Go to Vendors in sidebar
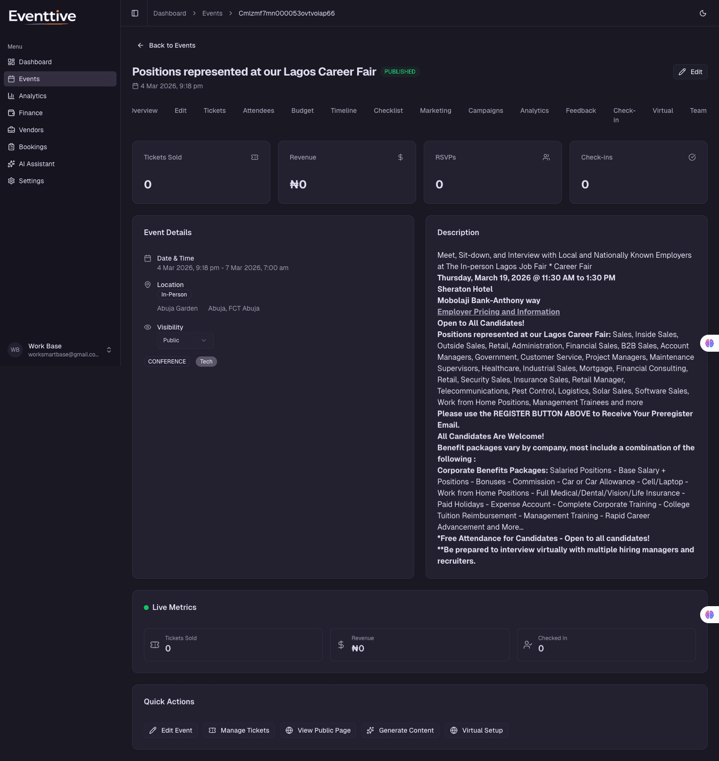The image size is (719, 761). pos(31,130)
